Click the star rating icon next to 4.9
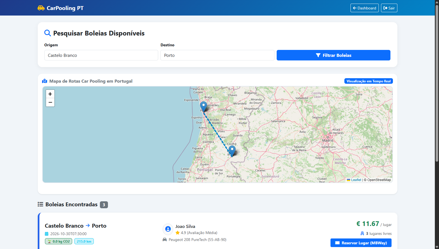The height and width of the screenshot is (249, 439). click(x=178, y=233)
